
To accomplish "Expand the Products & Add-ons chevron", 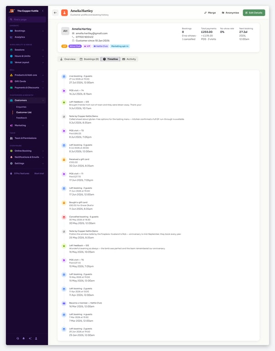I will pos(43,75).
